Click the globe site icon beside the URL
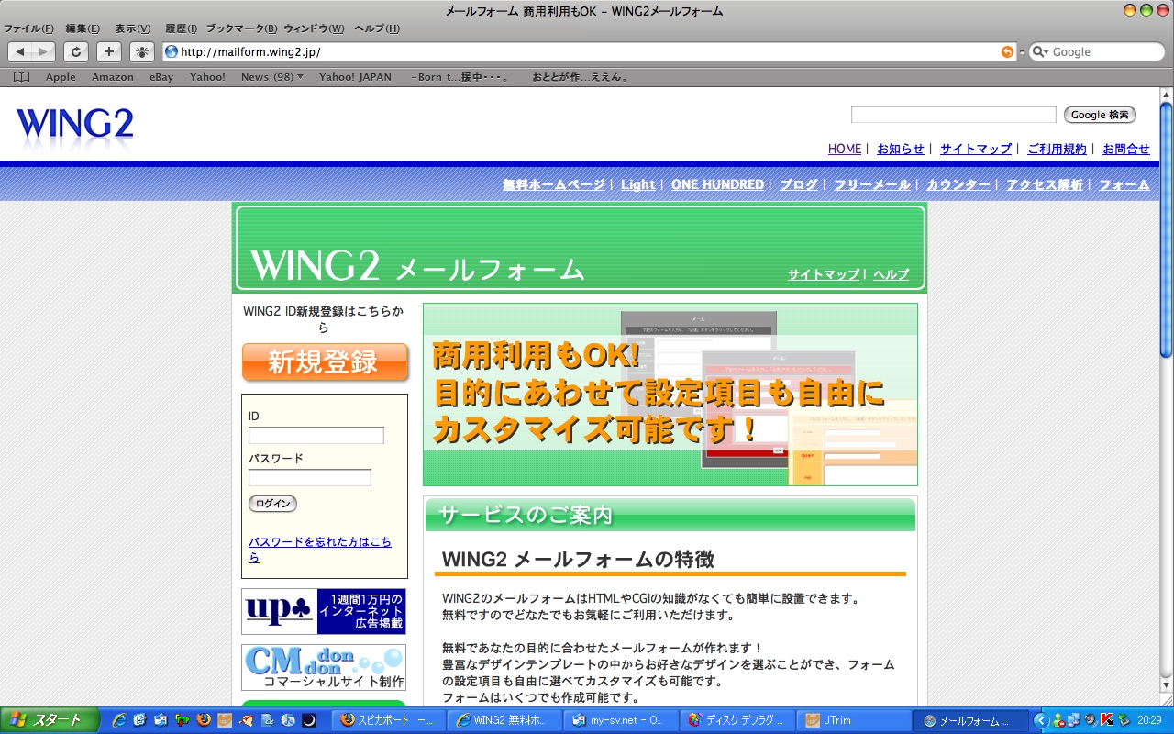 pyautogui.click(x=171, y=52)
